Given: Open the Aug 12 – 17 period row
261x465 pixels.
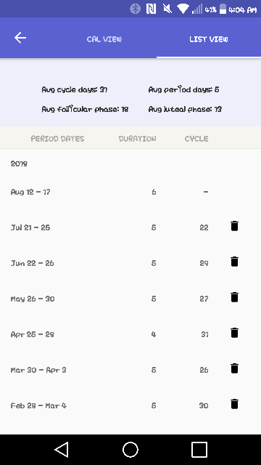Looking at the screenshot, I should 130,192.
